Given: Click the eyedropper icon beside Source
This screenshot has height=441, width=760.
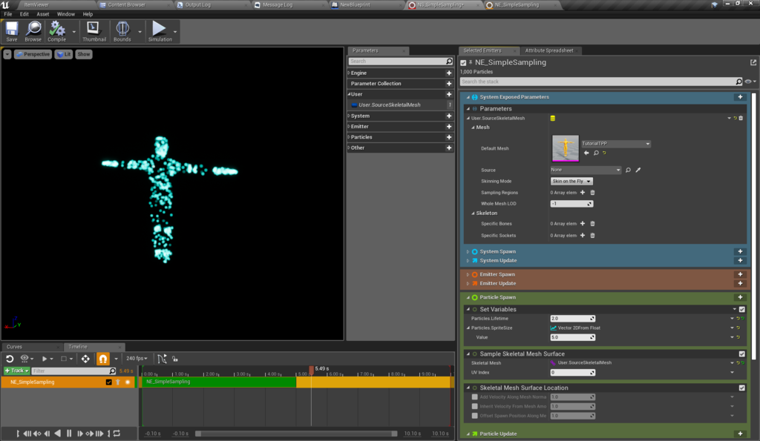Looking at the screenshot, I should tap(638, 170).
